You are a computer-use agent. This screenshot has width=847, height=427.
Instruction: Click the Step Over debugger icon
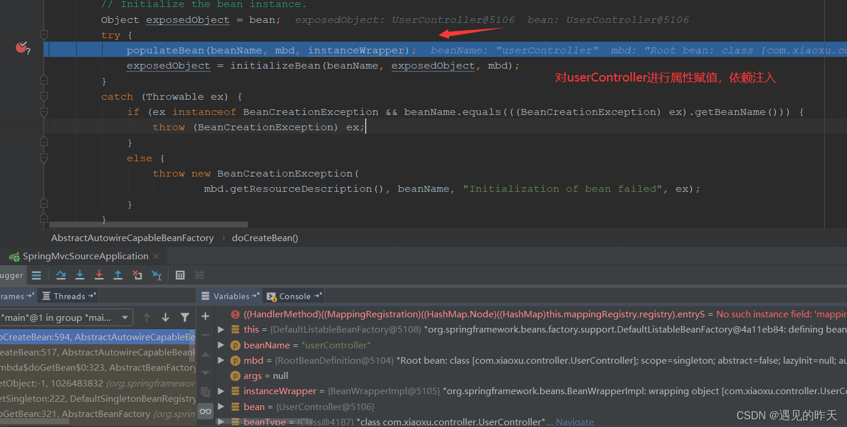60,274
